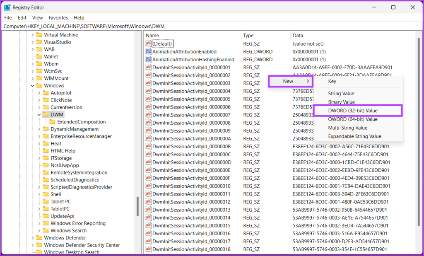Viewport: 424px width, 256px height.
Task: Open the New submenu item
Action: pyautogui.click(x=289, y=81)
